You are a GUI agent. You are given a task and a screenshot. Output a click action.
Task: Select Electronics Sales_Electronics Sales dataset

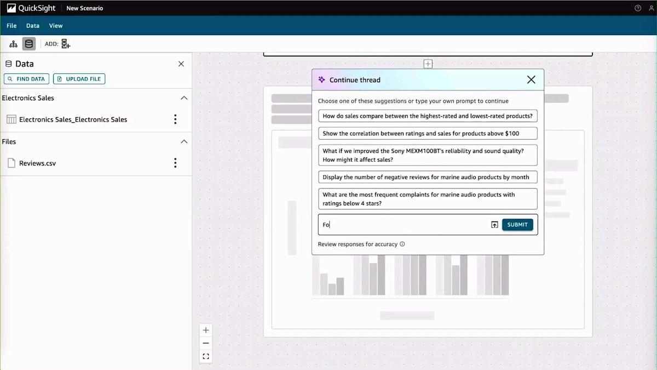click(73, 119)
